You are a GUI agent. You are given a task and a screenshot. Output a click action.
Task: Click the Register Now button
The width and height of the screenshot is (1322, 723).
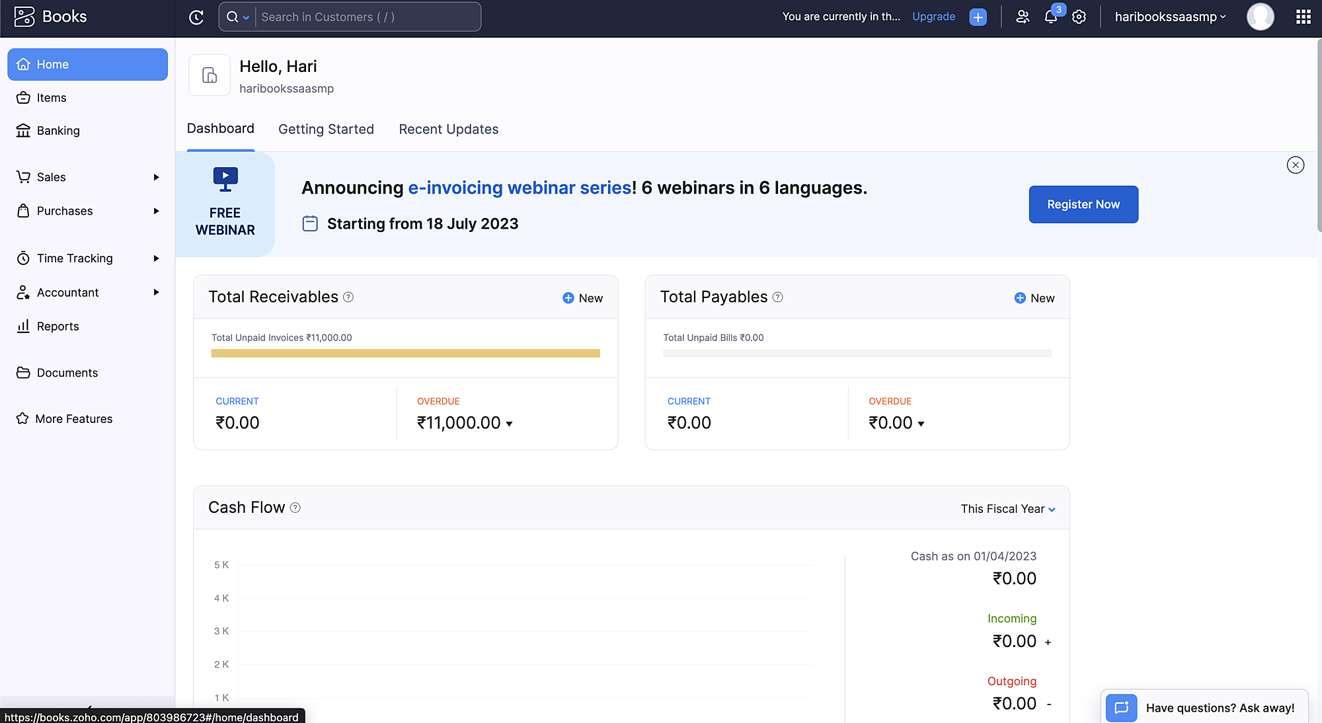(x=1083, y=204)
